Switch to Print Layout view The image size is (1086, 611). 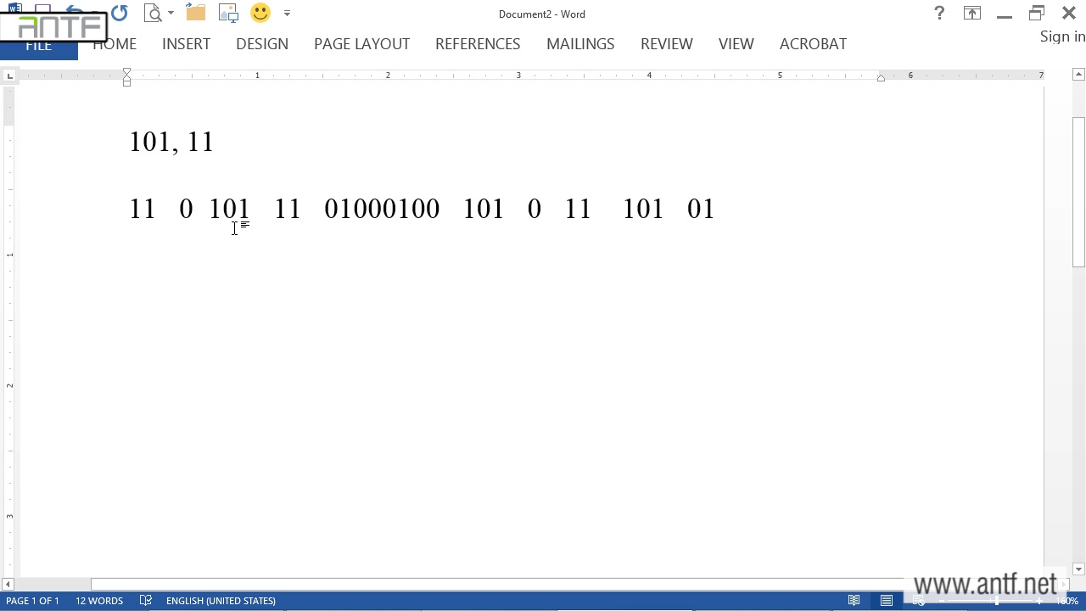887,601
